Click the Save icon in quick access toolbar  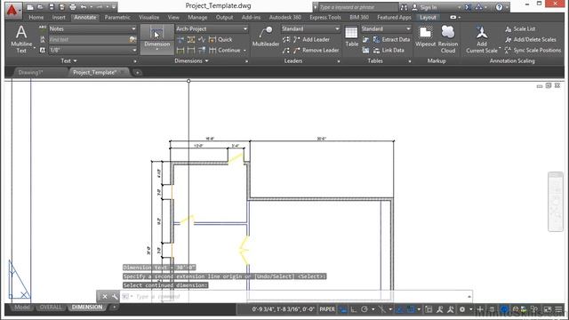[52, 7]
